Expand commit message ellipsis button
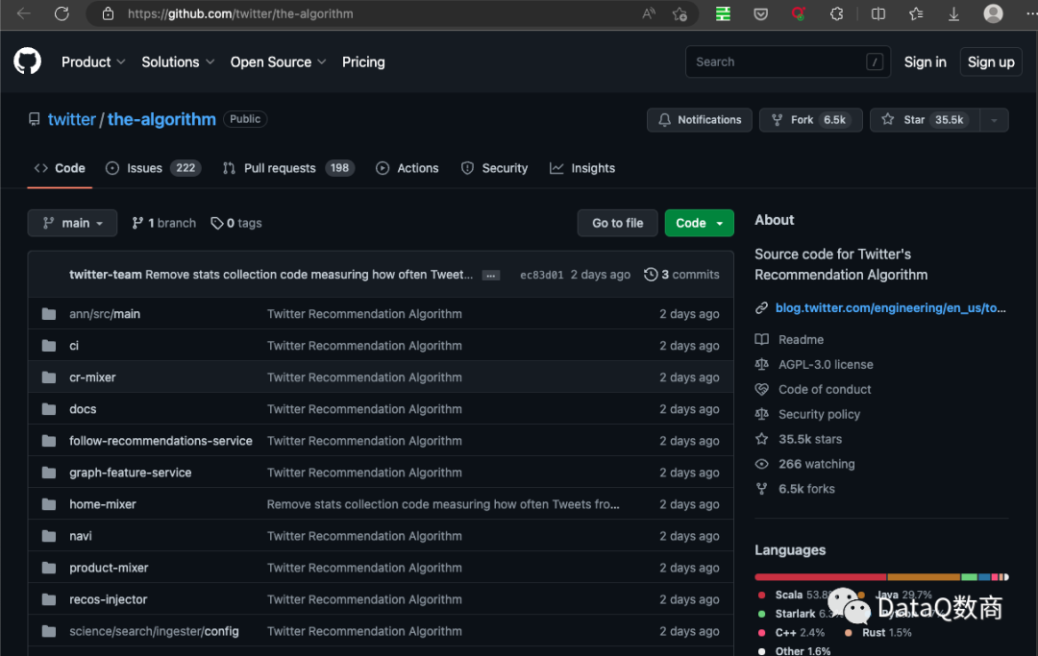The image size is (1038, 656). coord(490,275)
